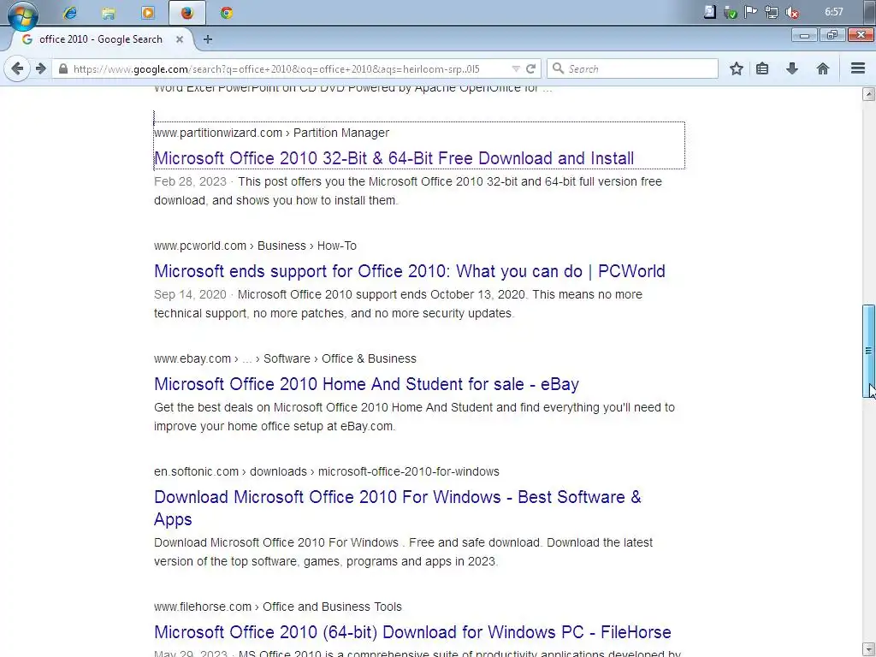Click the scrollbar up arrow
The width and height of the screenshot is (876, 657).
click(x=868, y=94)
